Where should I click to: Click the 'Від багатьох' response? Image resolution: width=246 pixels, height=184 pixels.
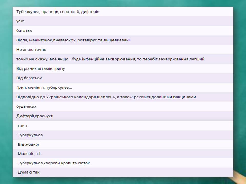123,78
